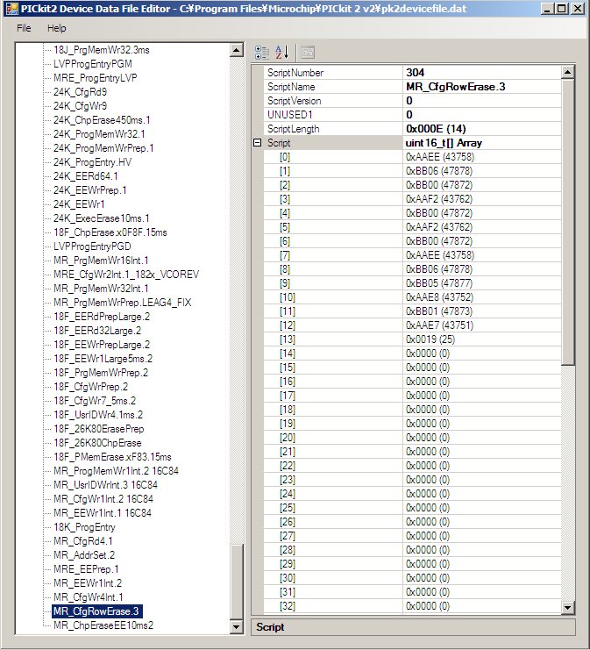Select highlighted MR_CfgRowErase.3 tree item
Viewport: 590px width, 650px height.
[97, 611]
